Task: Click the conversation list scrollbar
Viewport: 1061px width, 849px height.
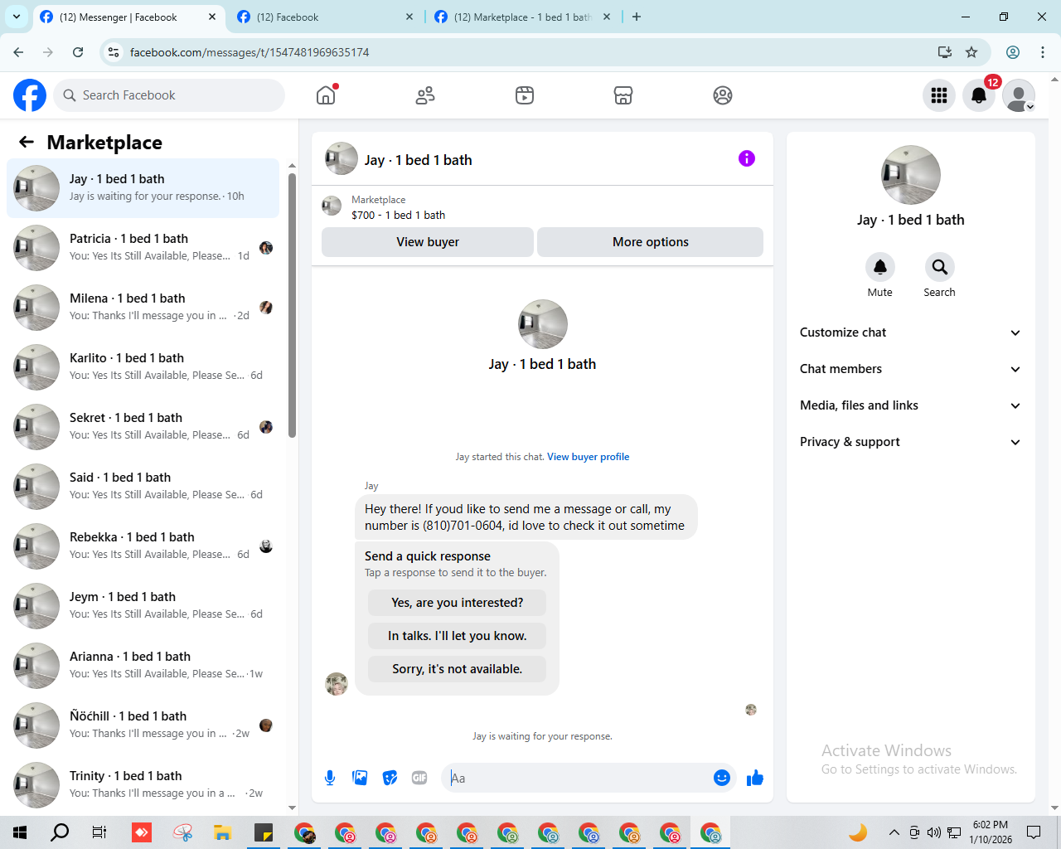Action: point(292,304)
